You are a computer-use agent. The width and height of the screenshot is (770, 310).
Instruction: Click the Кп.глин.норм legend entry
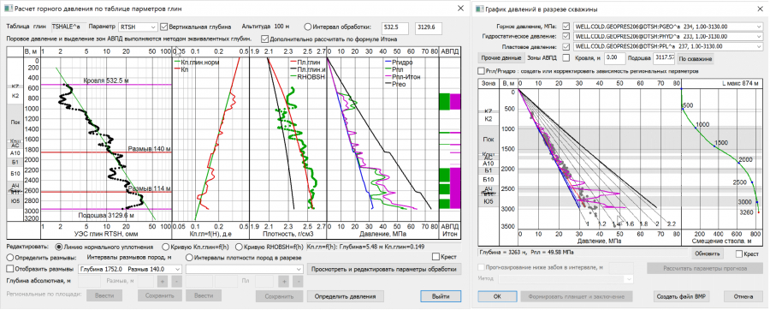(x=197, y=63)
